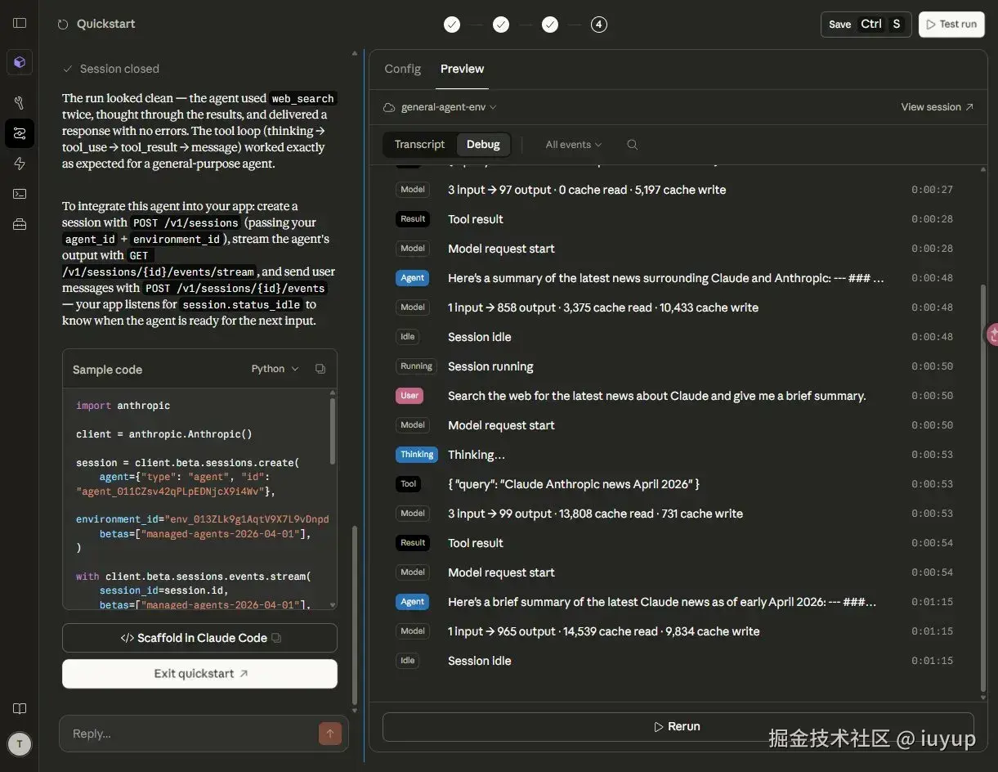Click the event log vertical scrollbar

tap(983, 489)
